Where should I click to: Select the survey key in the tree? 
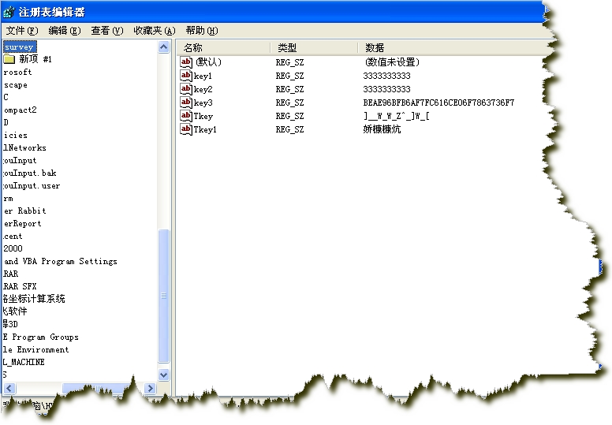[x=20, y=47]
